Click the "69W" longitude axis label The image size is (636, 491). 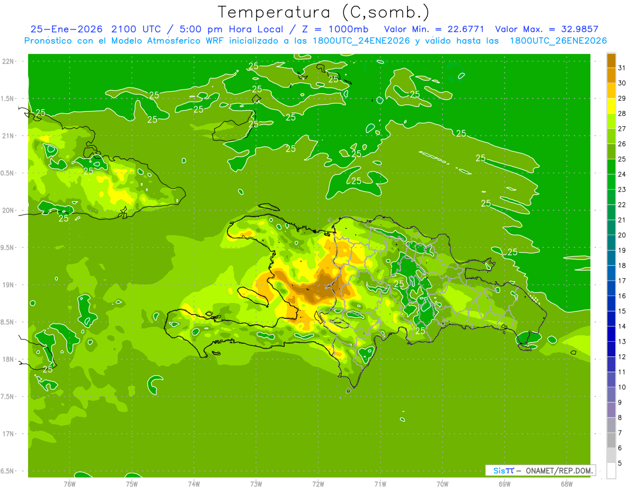[x=504, y=484]
